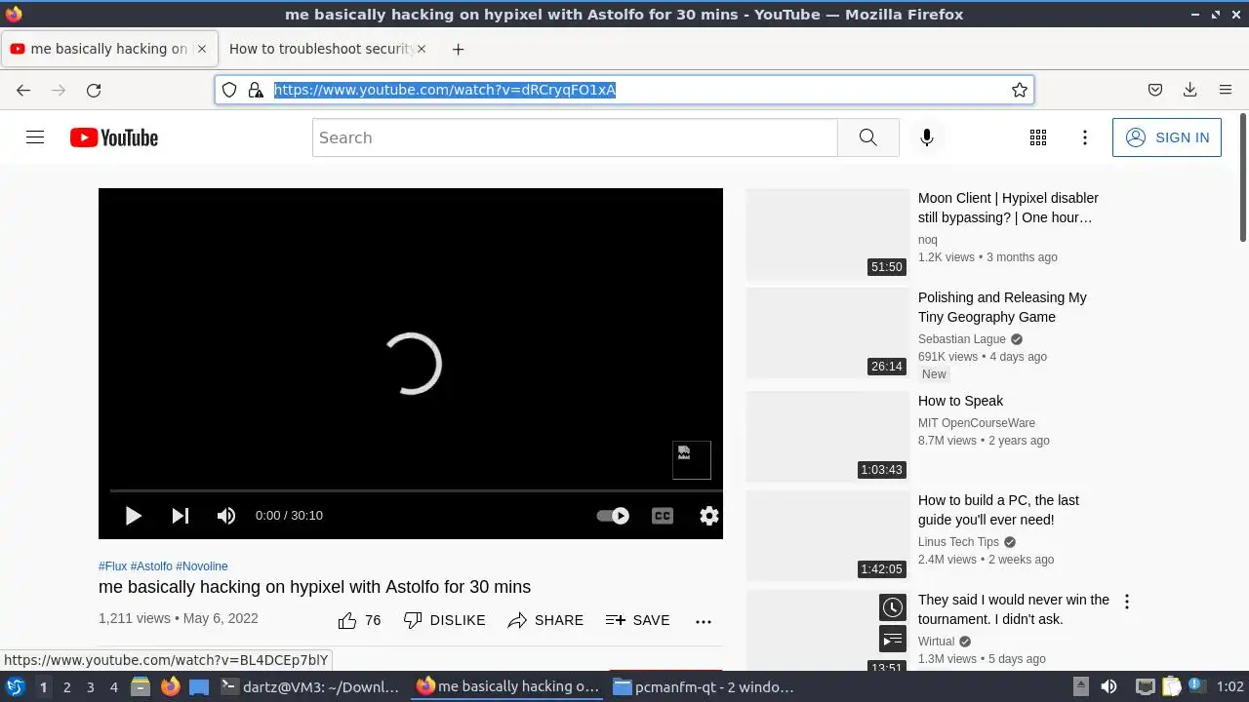Open Firefox downloads panel

(1190, 90)
